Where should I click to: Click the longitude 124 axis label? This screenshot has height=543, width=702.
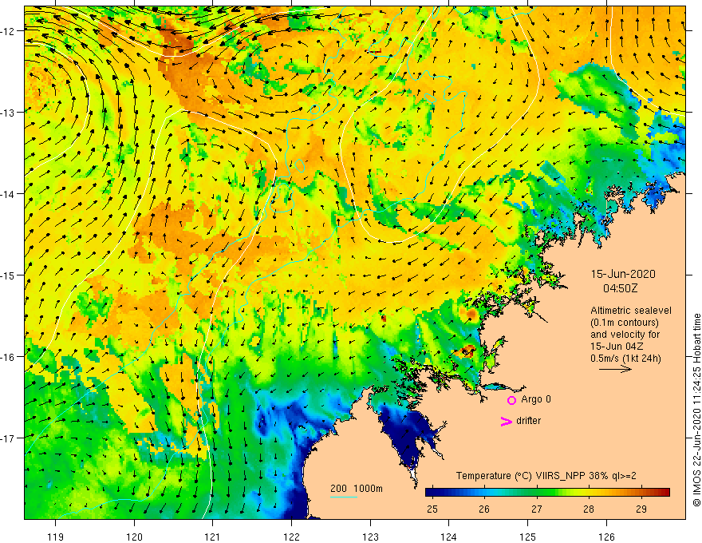(449, 537)
